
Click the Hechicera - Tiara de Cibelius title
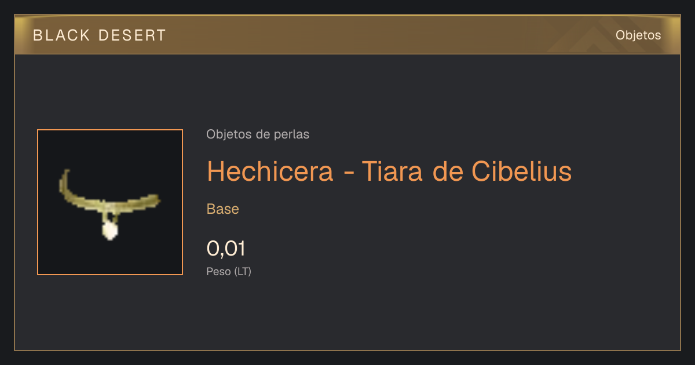tap(389, 171)
